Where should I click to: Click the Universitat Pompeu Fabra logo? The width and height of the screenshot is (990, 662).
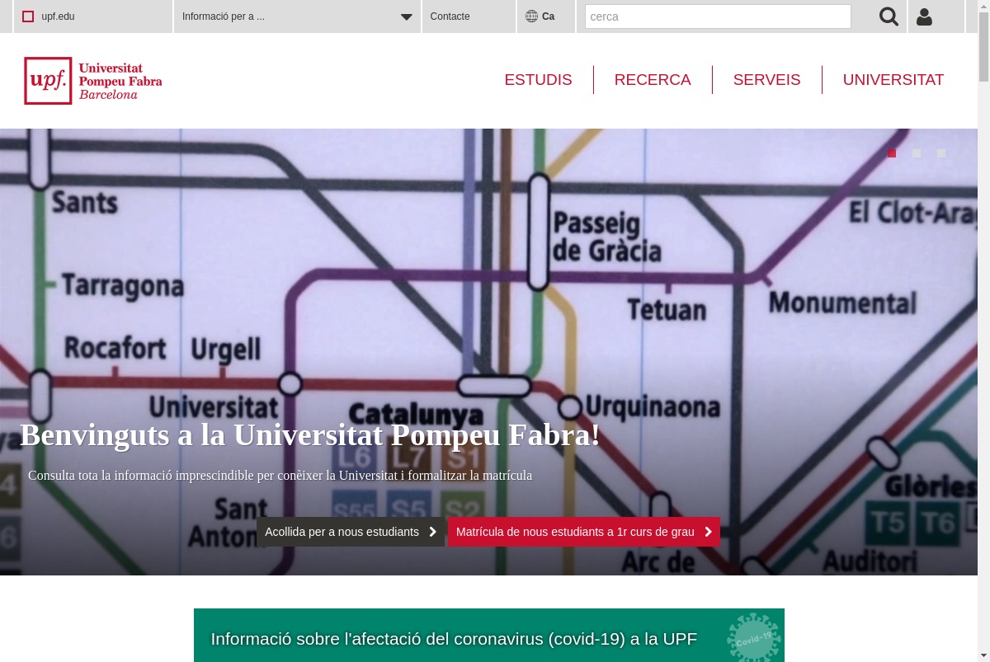tap(93, 81)
